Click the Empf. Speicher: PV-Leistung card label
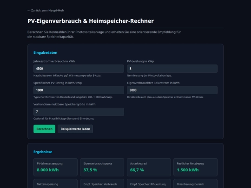This screenshot has width=251, height=188. (x=148, y=184)
